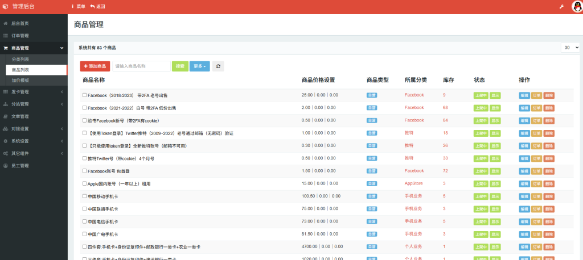Click the 返回 back arrow icon

pos(92,6)
